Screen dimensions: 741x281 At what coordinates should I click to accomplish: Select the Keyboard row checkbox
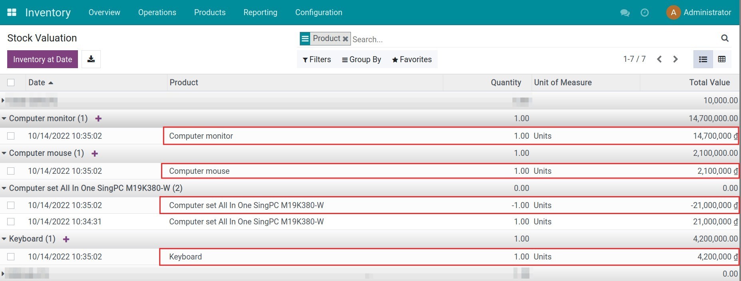[11, 257]
